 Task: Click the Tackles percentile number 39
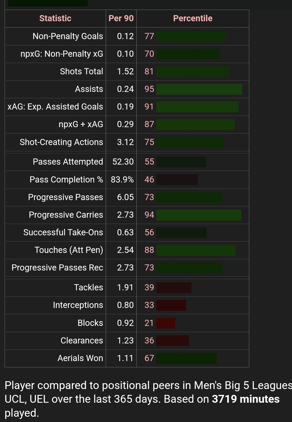149,288
